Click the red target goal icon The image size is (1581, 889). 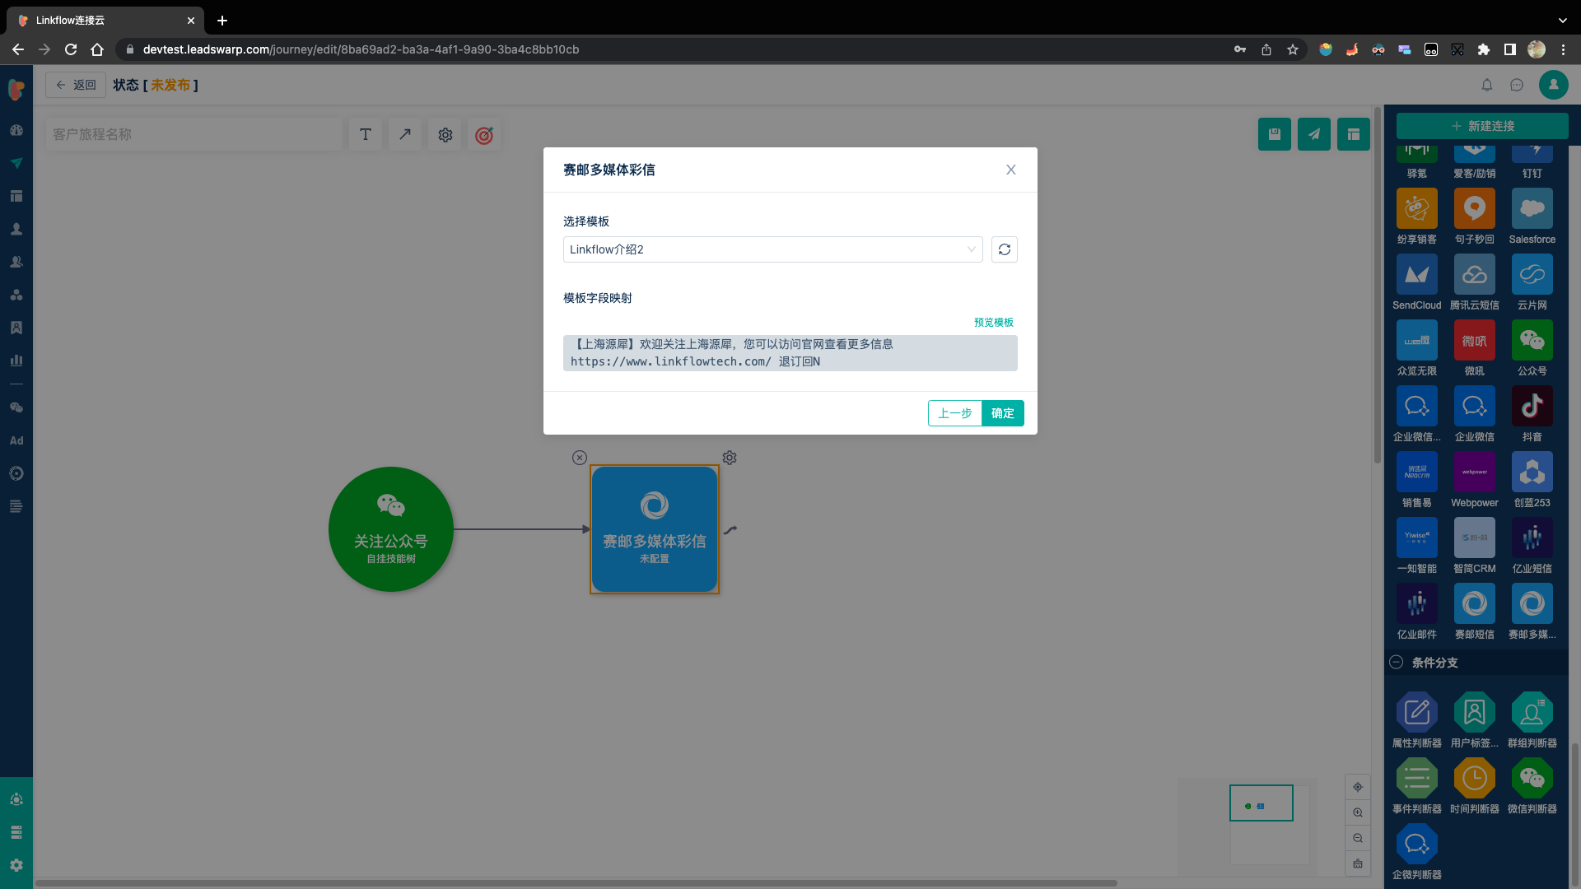[484, 134]
